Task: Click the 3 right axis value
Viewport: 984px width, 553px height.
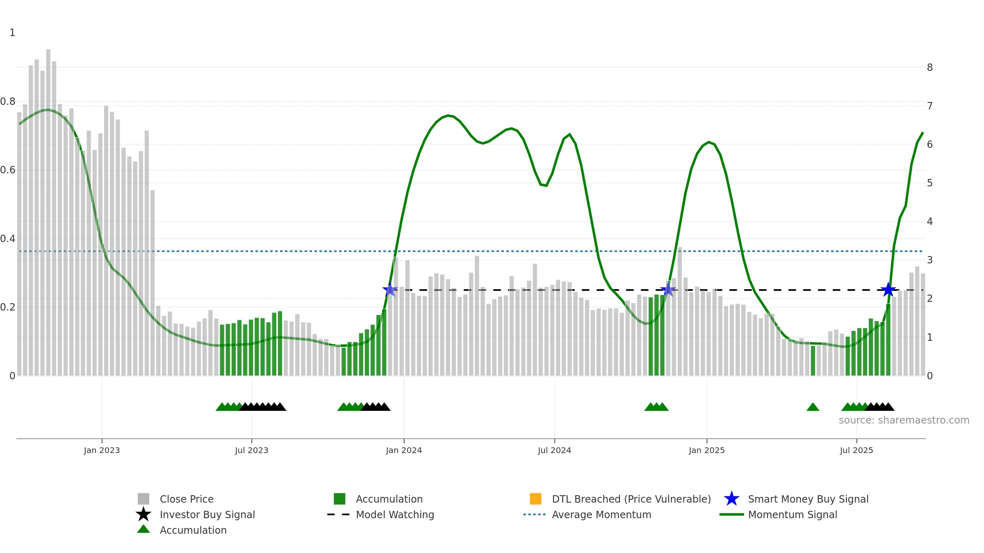Action: 930,260
